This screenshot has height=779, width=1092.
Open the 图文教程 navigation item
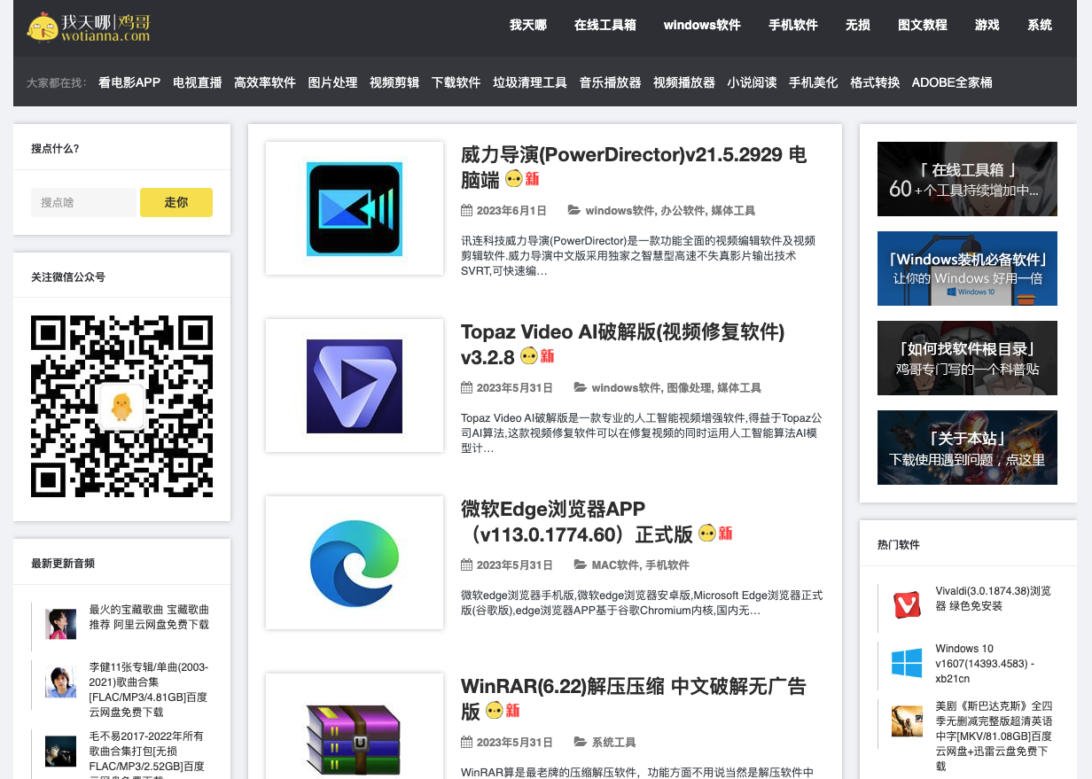click(x=923, y=25)
